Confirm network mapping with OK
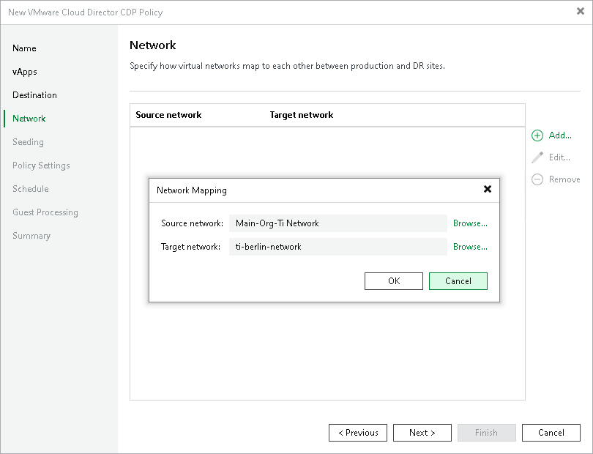593x454 pixels. tap(394, 281)
